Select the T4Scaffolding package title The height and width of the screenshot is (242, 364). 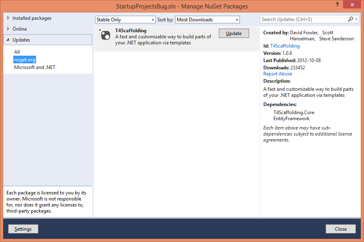(x=131, y=31)
